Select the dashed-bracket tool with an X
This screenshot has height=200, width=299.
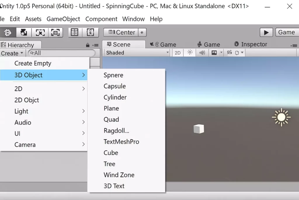point(40,32)
